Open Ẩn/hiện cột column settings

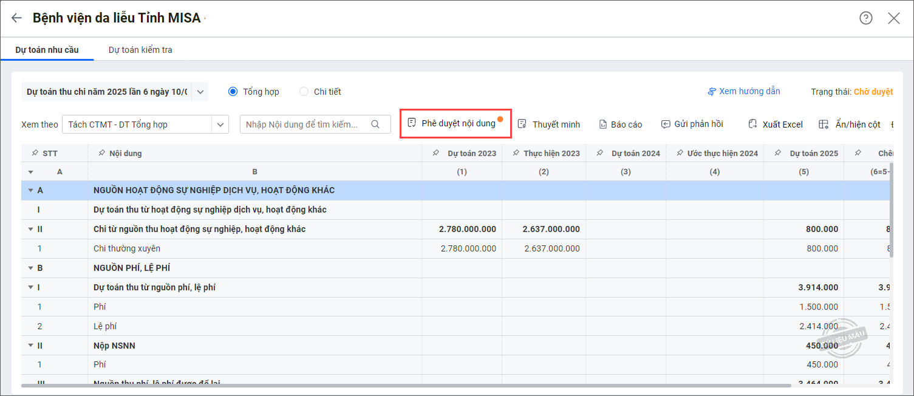(850, 125)
